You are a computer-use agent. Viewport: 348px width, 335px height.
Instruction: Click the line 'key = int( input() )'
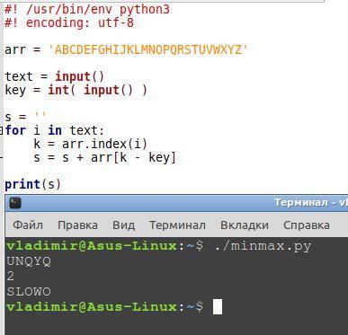pyautogui.click(x=76, y=90)
